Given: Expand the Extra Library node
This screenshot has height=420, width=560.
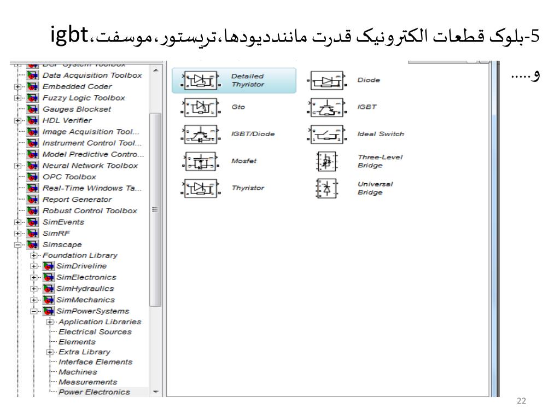Looking at the screenshot, I should [x=50, y=352].
